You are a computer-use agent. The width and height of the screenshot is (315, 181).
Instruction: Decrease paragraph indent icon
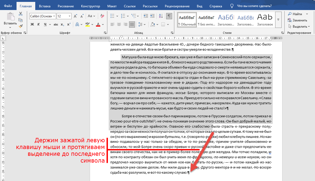(x=146, y=16)
